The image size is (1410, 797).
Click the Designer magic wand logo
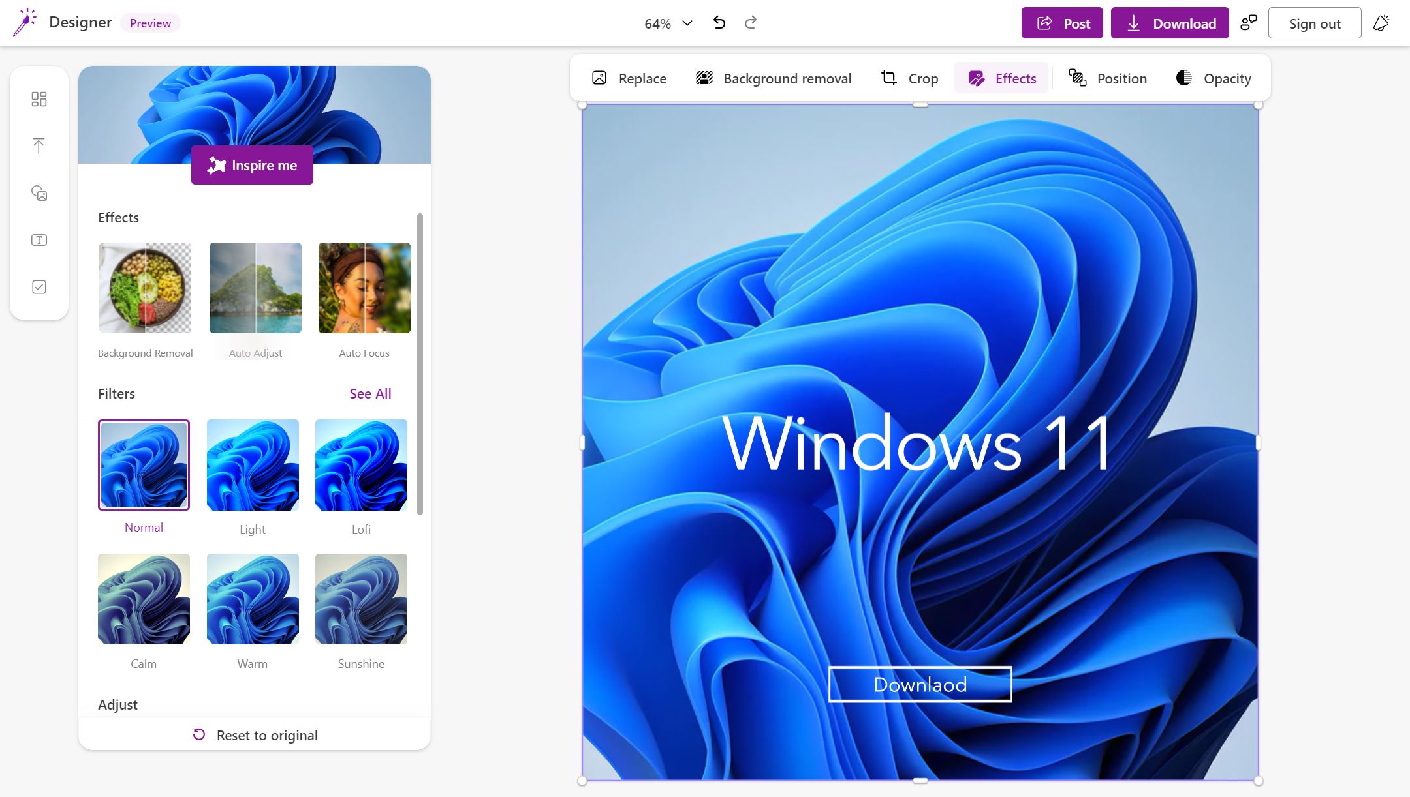point(25,22)
